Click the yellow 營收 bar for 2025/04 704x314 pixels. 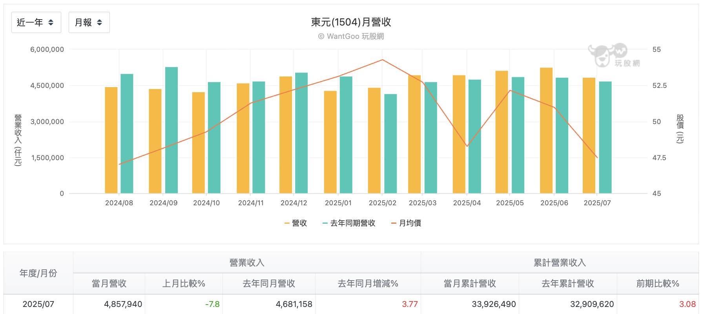pyautogui.click(x=459, y=134)
